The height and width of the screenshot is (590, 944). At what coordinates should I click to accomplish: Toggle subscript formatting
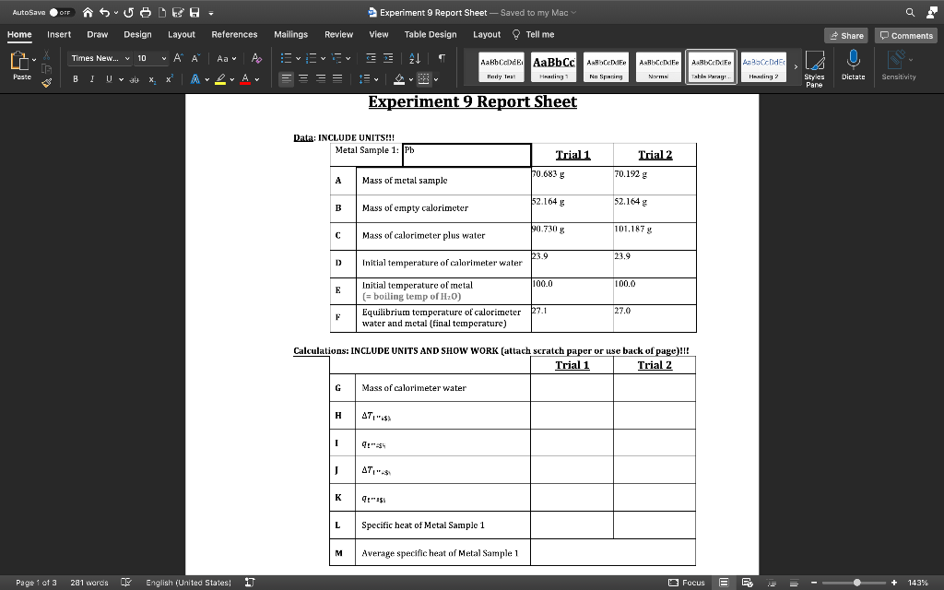coord(152,79)
